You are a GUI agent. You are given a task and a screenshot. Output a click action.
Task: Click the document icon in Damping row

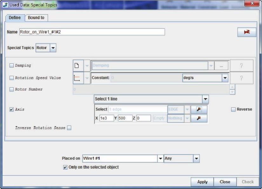click(x=77, y=66)
